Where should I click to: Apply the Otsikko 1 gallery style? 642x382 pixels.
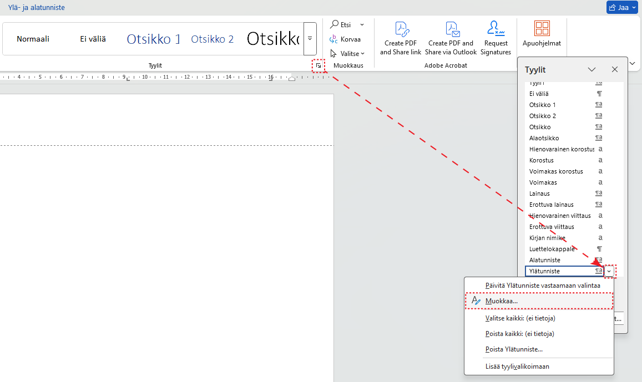coord(154,39)
